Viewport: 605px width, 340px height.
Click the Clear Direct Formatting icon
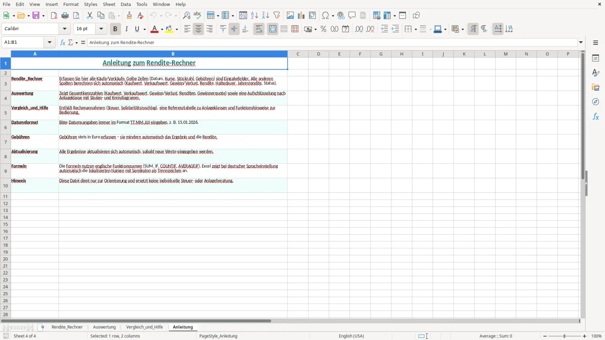tap(140, 16)
